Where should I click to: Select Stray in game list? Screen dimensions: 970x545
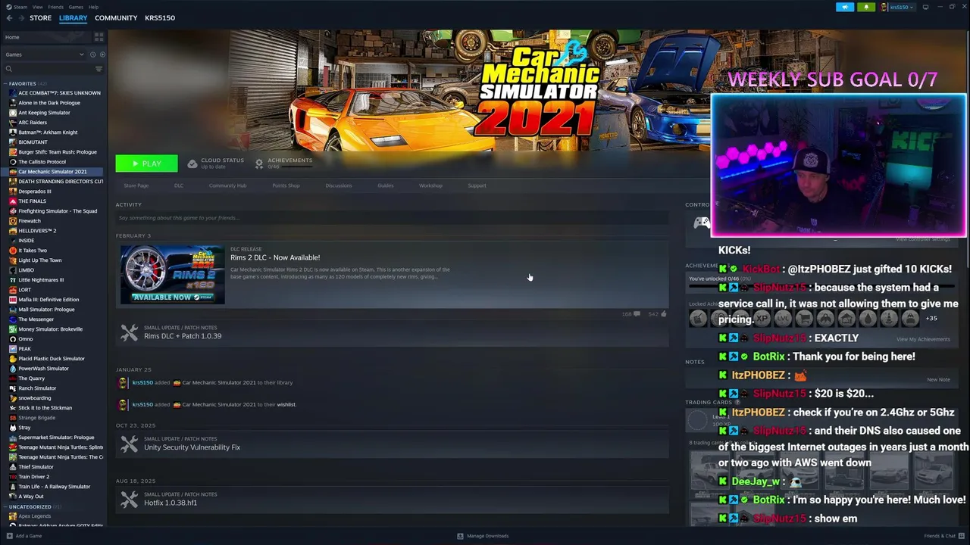pos(24,428)
